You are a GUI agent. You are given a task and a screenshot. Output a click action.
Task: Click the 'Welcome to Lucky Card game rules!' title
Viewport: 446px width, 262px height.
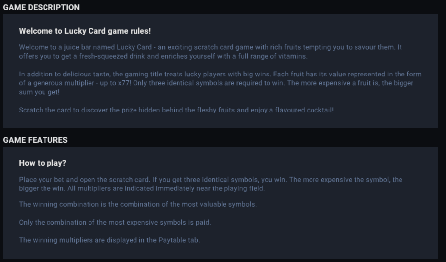point(85,31)
